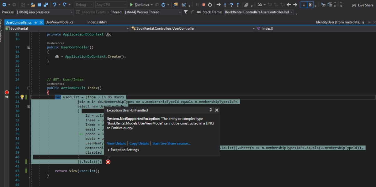This screenshot has width=376, height=187.
Task: Pin the UserController.cs tab
Action: [36, 22]
